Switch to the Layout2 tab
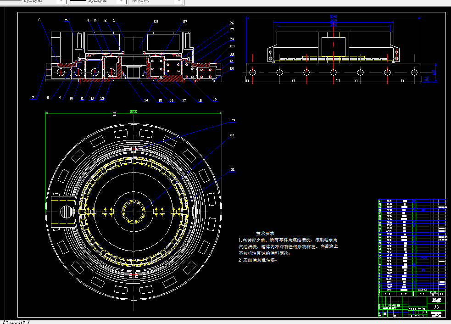Image resolution: width=451 pixels, height=324 pixels. (x=16, y=322)
